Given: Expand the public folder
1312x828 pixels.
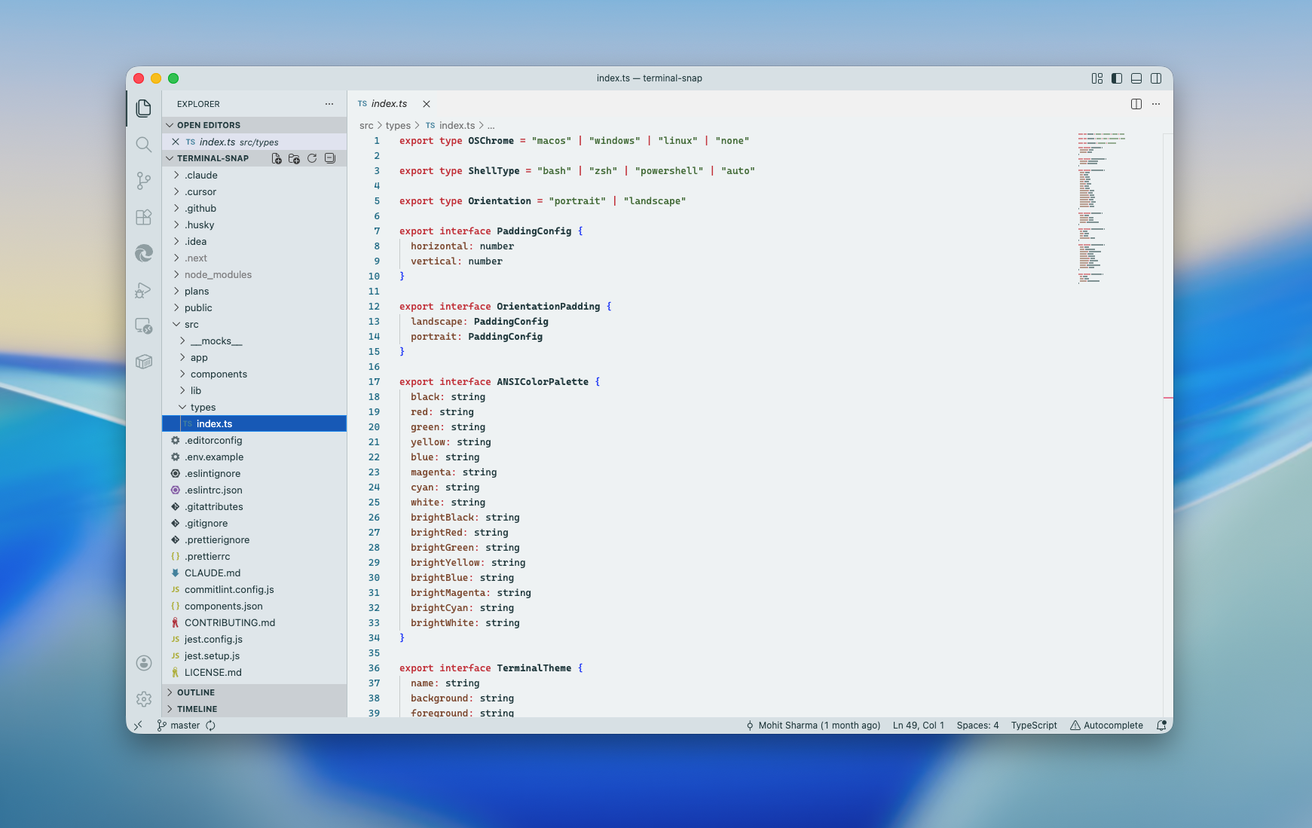Looking at the screenshot, I should (x=255, y=307).
